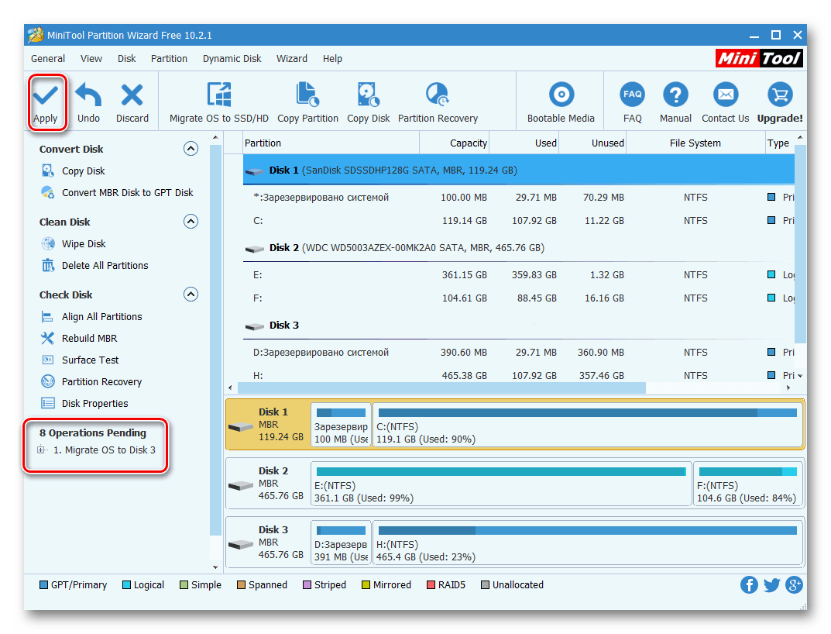Run Align All Partitions

91,317
